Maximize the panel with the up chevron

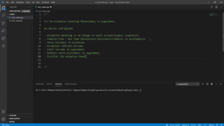coord(216,84)
